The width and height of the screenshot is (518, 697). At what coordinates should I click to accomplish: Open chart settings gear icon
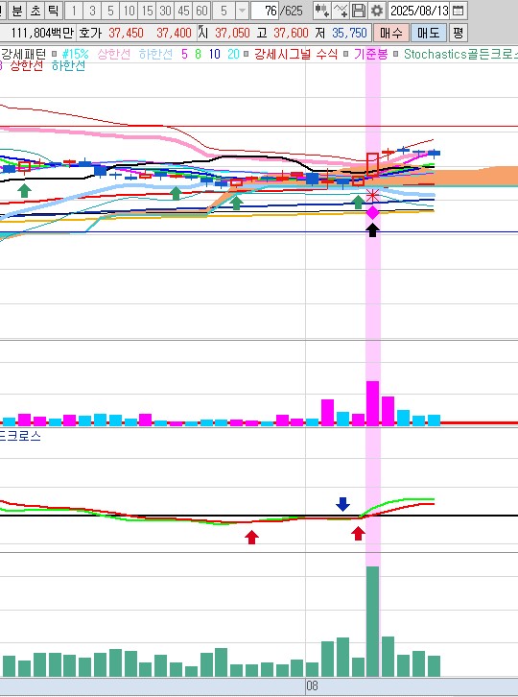point(377,11)
